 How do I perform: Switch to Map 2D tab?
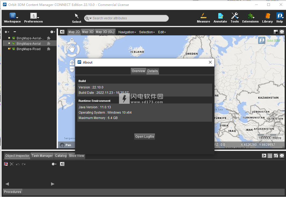pos(74,32)
